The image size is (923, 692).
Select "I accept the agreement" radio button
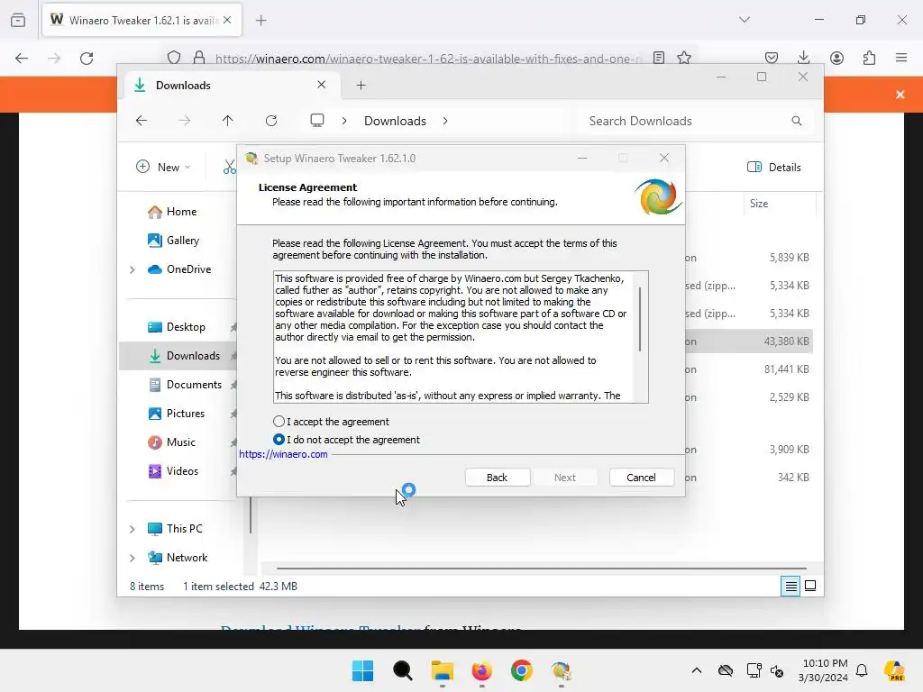pyautogui.click(x=279, y=422)
